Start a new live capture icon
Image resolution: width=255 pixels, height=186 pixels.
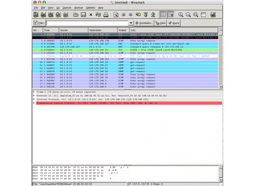(51, 15)
